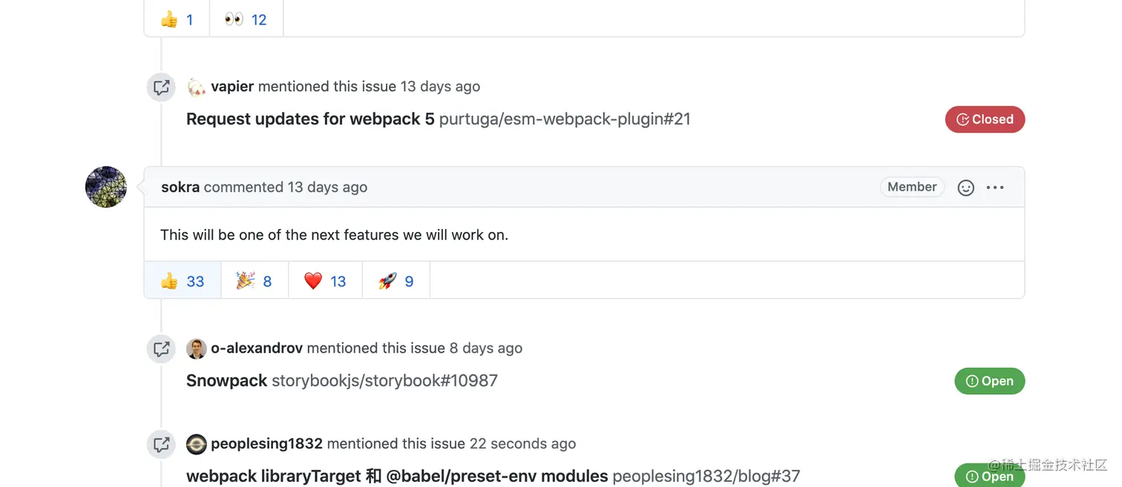The image size is (1122, 487).
Task: Open sokra's large profile avatar
Action: click(x=106, y=187)
